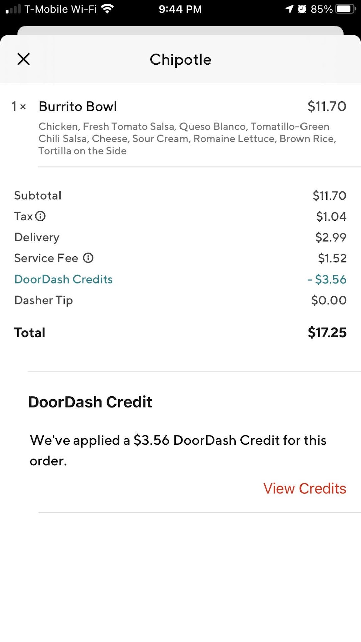Tap the -$3.56 credits amount

coord(327,279)
